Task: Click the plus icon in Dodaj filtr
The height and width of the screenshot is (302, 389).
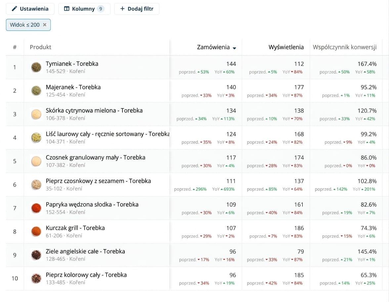Action: tap(122, 9)
